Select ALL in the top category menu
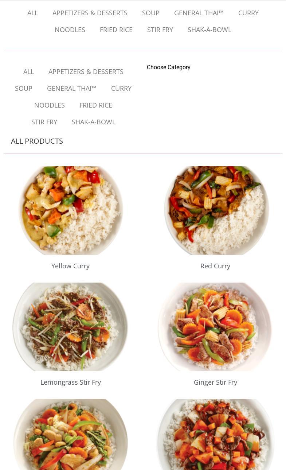 click(x=32, y=13)
